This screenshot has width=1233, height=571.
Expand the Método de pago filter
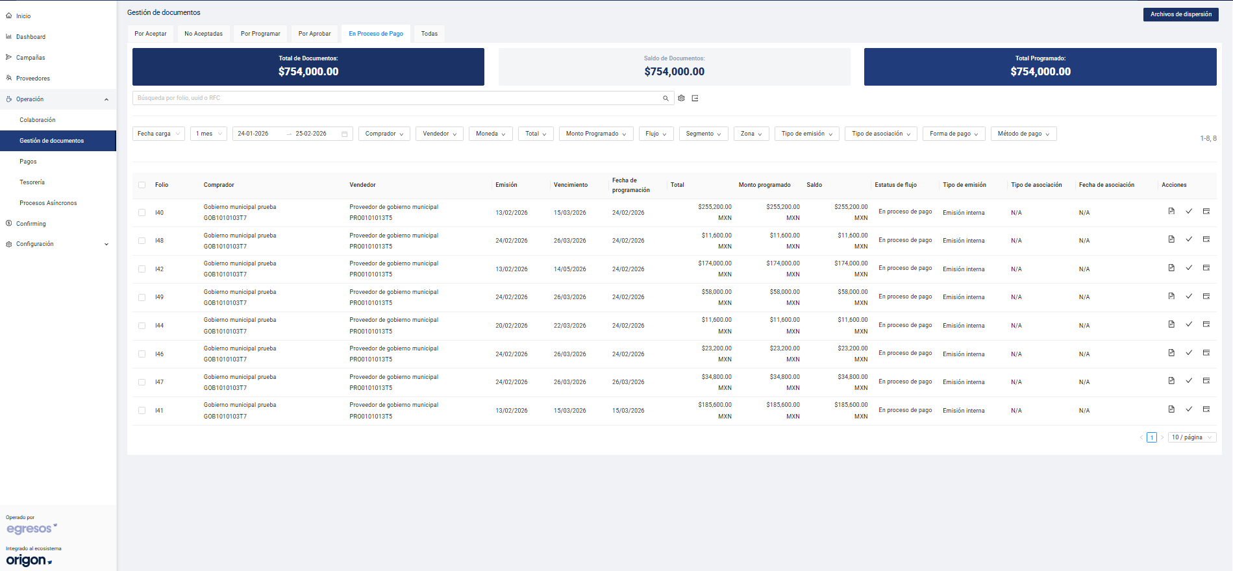pyautogui.click(x=1023, y=134)
